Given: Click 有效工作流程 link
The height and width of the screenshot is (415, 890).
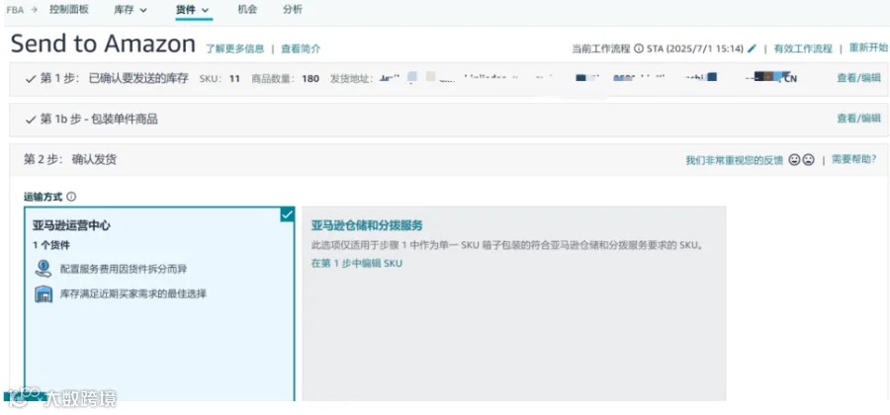Looking at the screenshot, I should [803, 48].
